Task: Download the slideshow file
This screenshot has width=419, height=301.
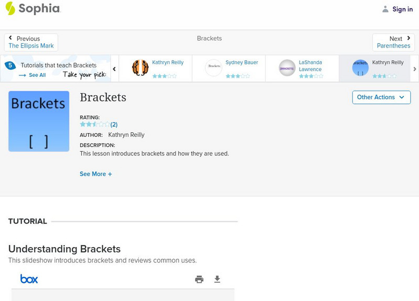Action: point(217,280)
